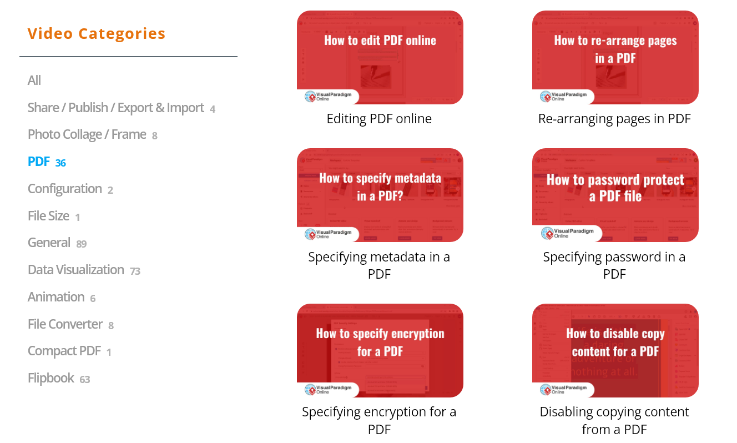Viewport: 737px width, 443px height.
Task: Open the "How to specify encryption for a PDF" thumbnail
Action: click(380, 350)
